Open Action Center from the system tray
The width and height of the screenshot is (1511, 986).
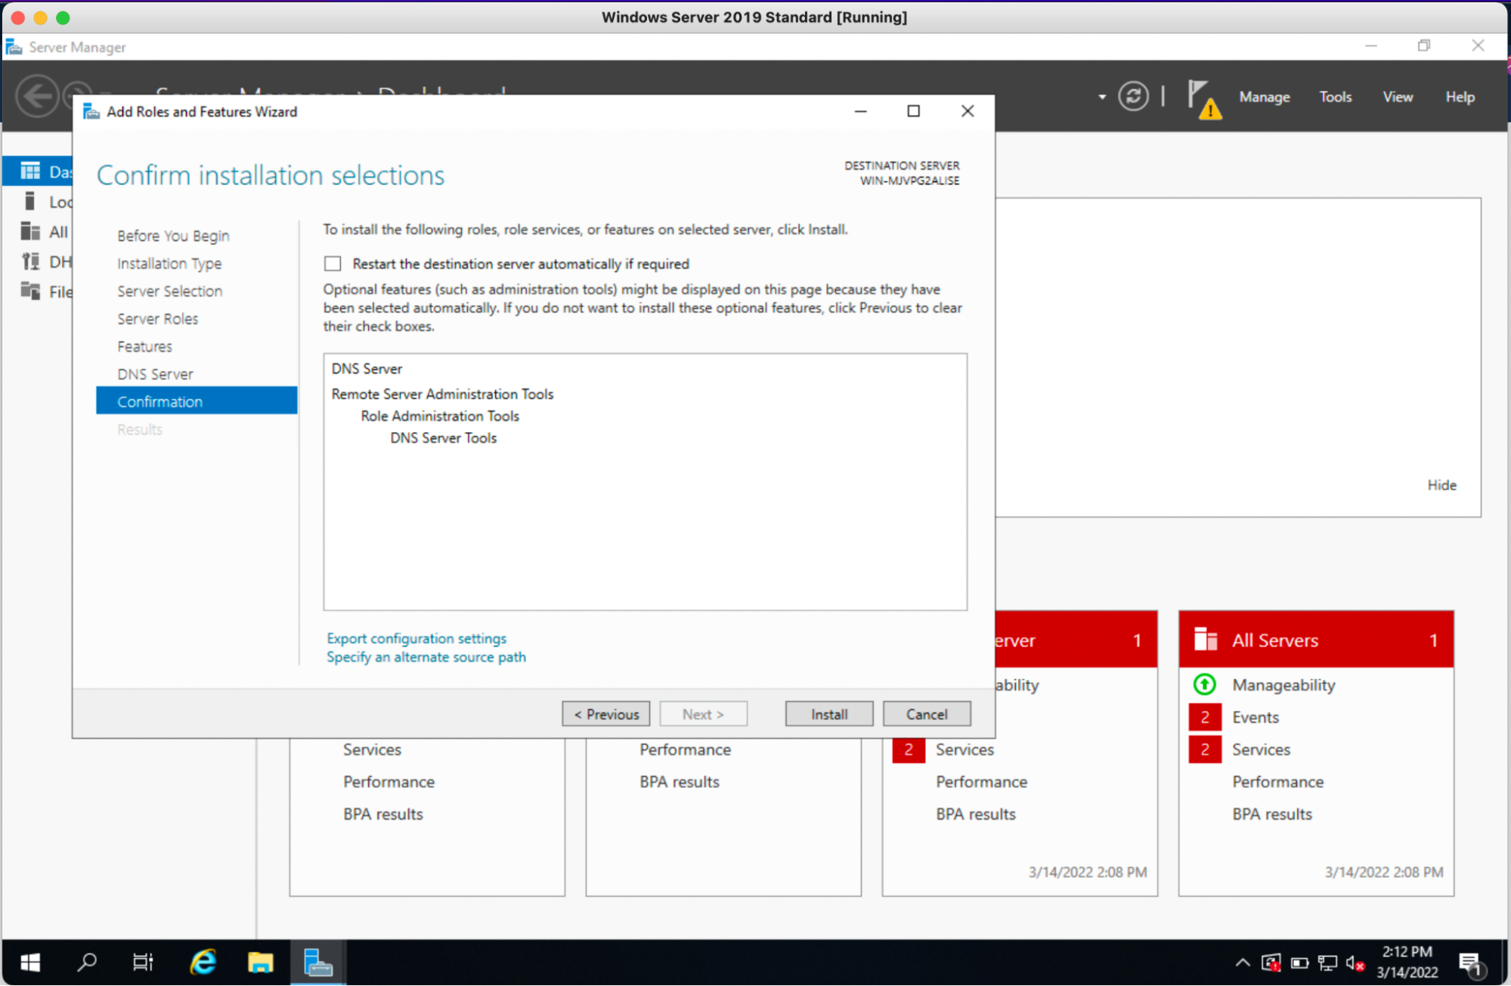[x=1471, y=962]
